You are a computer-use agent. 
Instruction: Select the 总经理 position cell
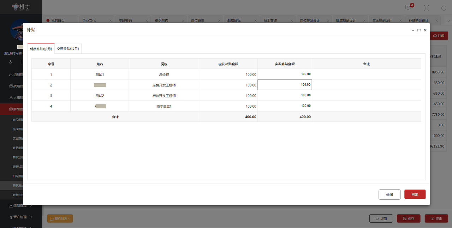pyautogui.click(x=164, y=74)
